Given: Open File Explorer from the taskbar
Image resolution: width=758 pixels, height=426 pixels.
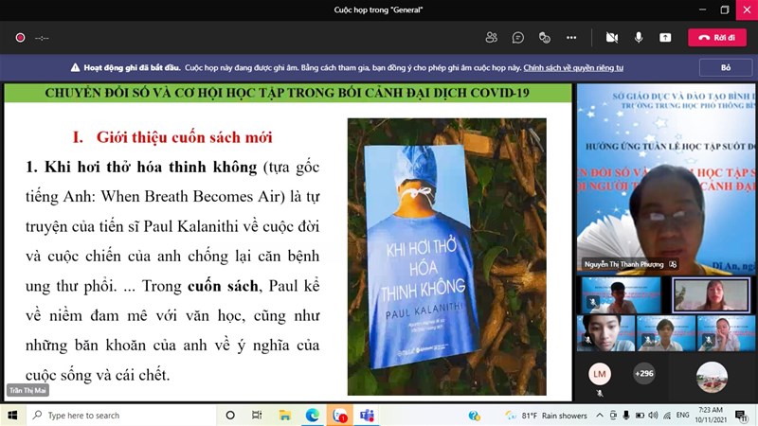Looking at the screenshot, I should [x=285, y=415].
